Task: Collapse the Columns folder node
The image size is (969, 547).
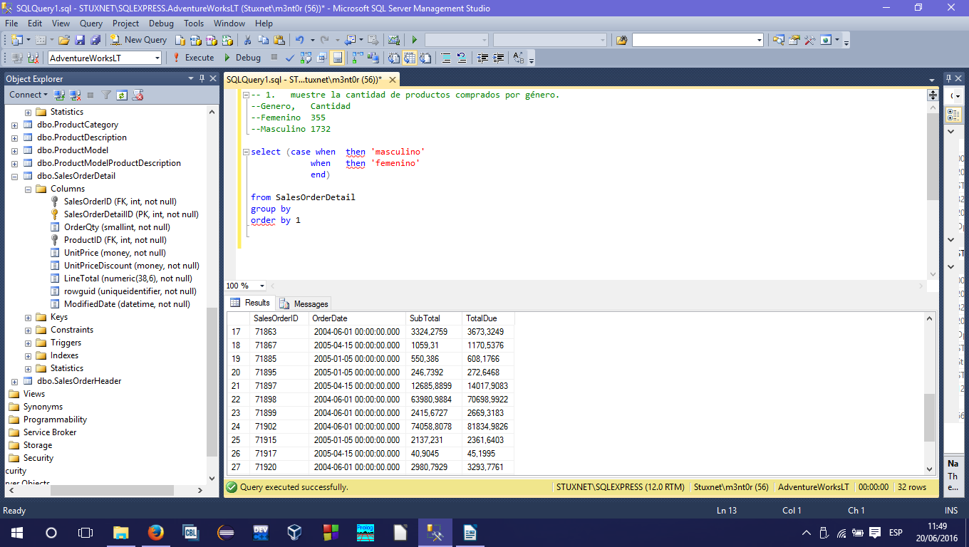Action: (x=28, y=189)
